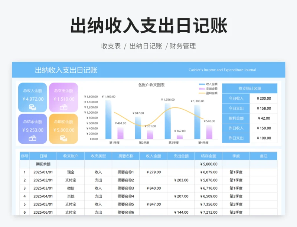This screenshot has width=297, height=227.
Task: Click the 盈利金额 yellow legend line
Action: pos(202,93)
